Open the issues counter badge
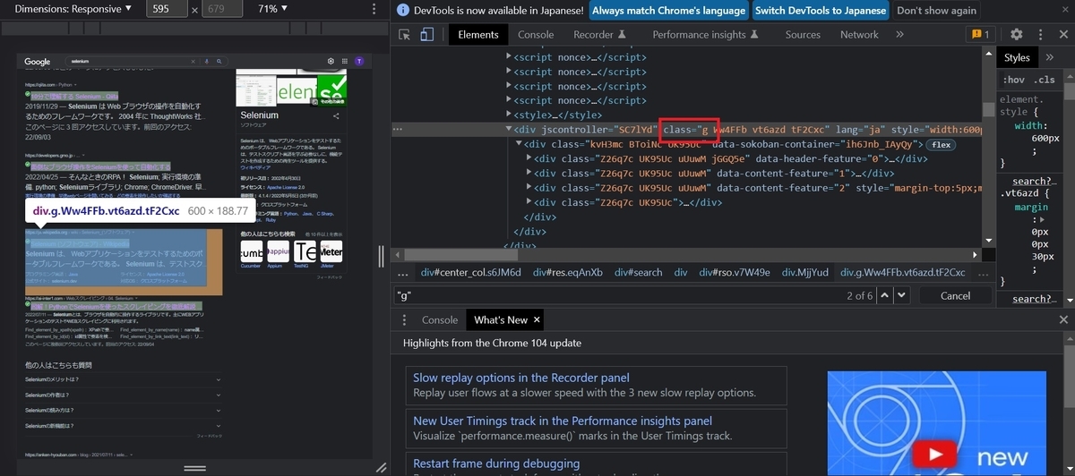This screenshot has height=476, width=1075. (979, 35)
